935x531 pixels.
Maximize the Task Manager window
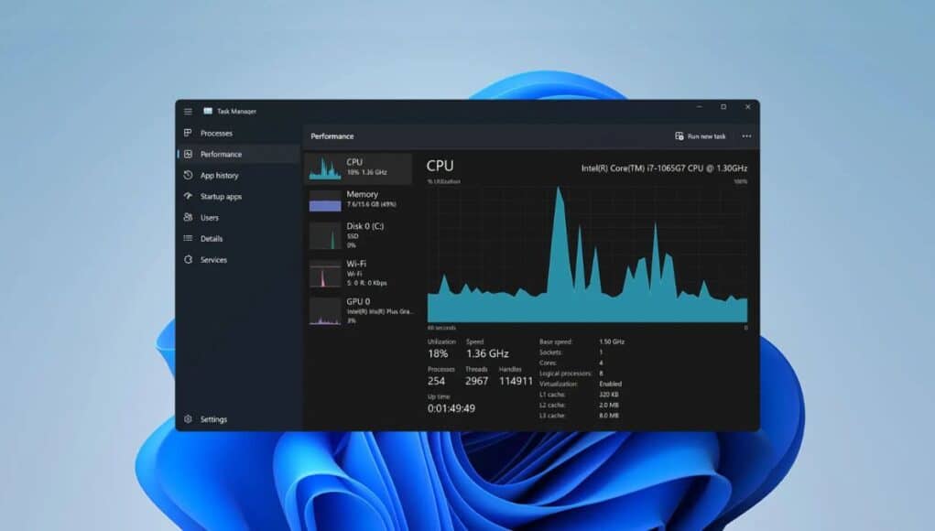click(723, 107)
